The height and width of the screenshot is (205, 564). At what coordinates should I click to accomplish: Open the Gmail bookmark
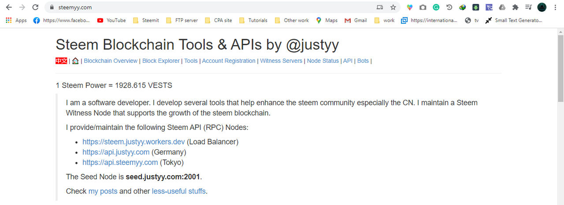click(356, 20)
